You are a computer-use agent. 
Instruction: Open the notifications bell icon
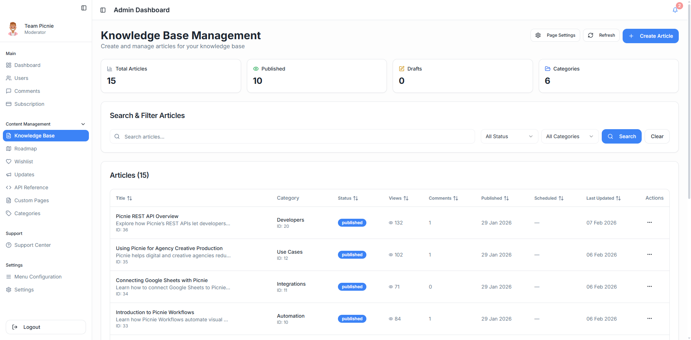675,10
